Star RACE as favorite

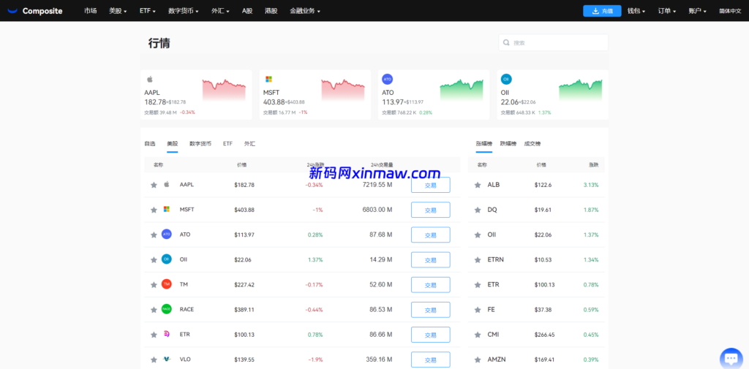point(154,309)
